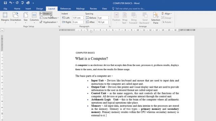216x121 pixels.
Task: Click the words 'primary memory' in bold
Action: [x=151, y=109]
